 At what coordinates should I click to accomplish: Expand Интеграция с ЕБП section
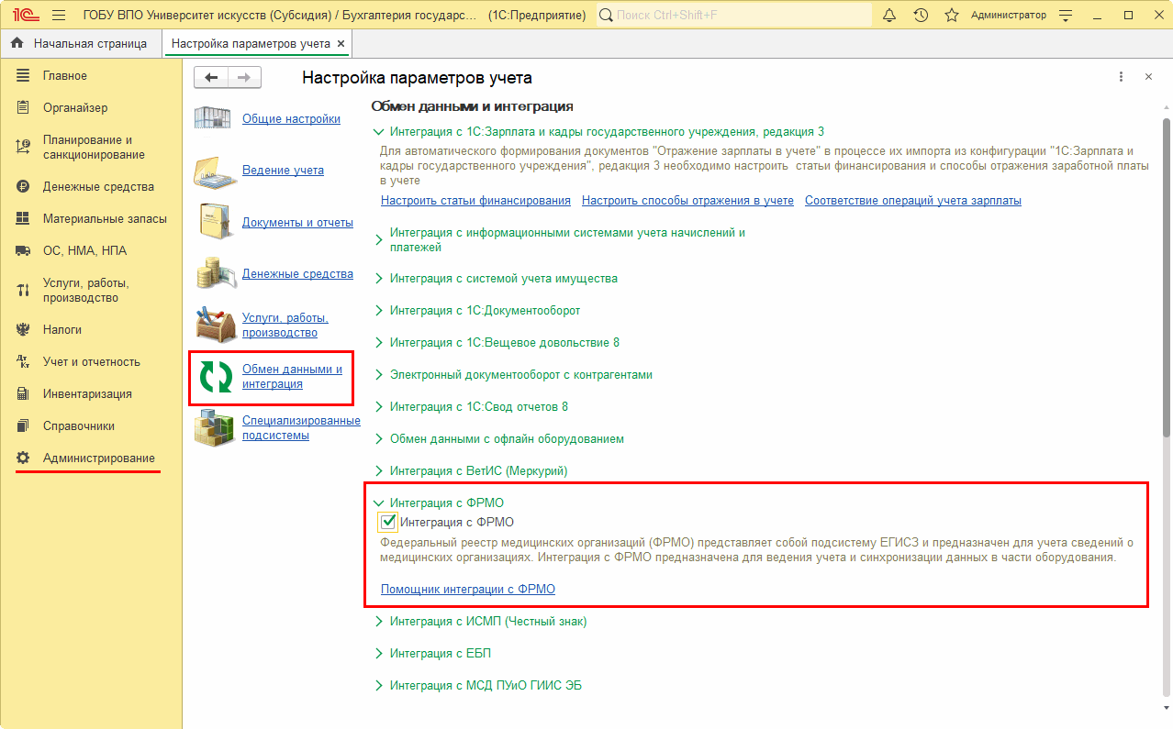click(x=378, y=654)
